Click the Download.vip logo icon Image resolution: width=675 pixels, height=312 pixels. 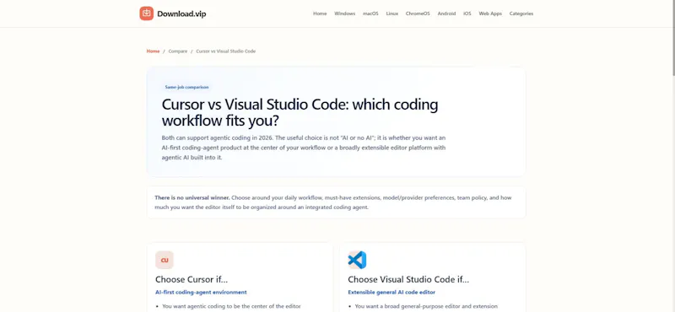146,13
